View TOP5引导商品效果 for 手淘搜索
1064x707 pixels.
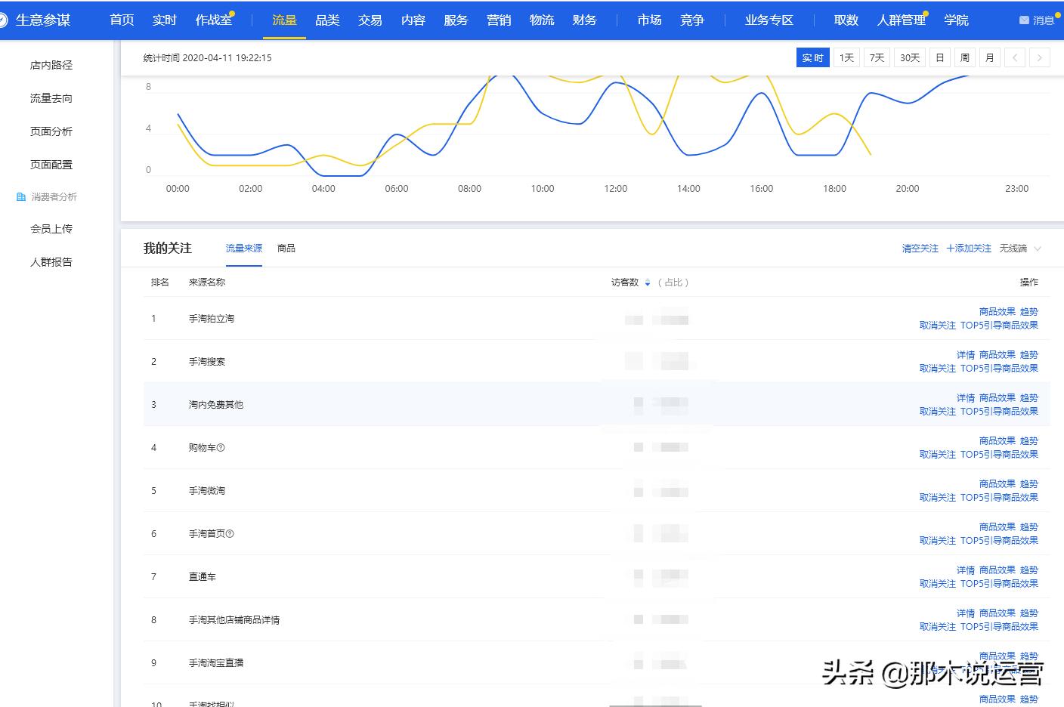(999, 369)
